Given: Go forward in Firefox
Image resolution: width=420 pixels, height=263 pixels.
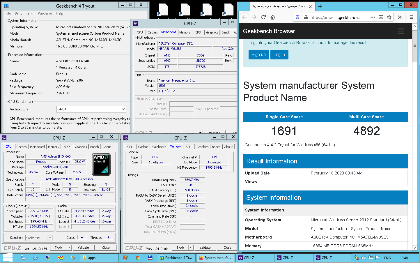Looking at the screenshot, I should tap(254, 17).
